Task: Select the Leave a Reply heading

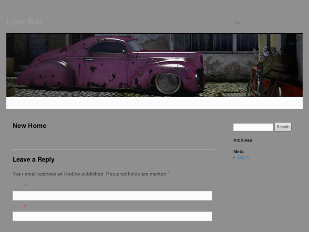Action: 34,160
